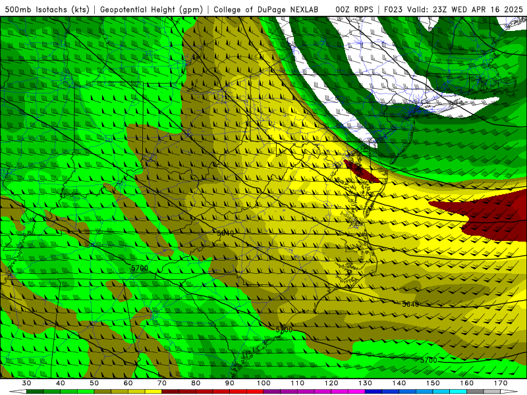The height and width of the screenshot is (395, 527).
Task: Click the 90 knot legend label
Action: [230, 383]
